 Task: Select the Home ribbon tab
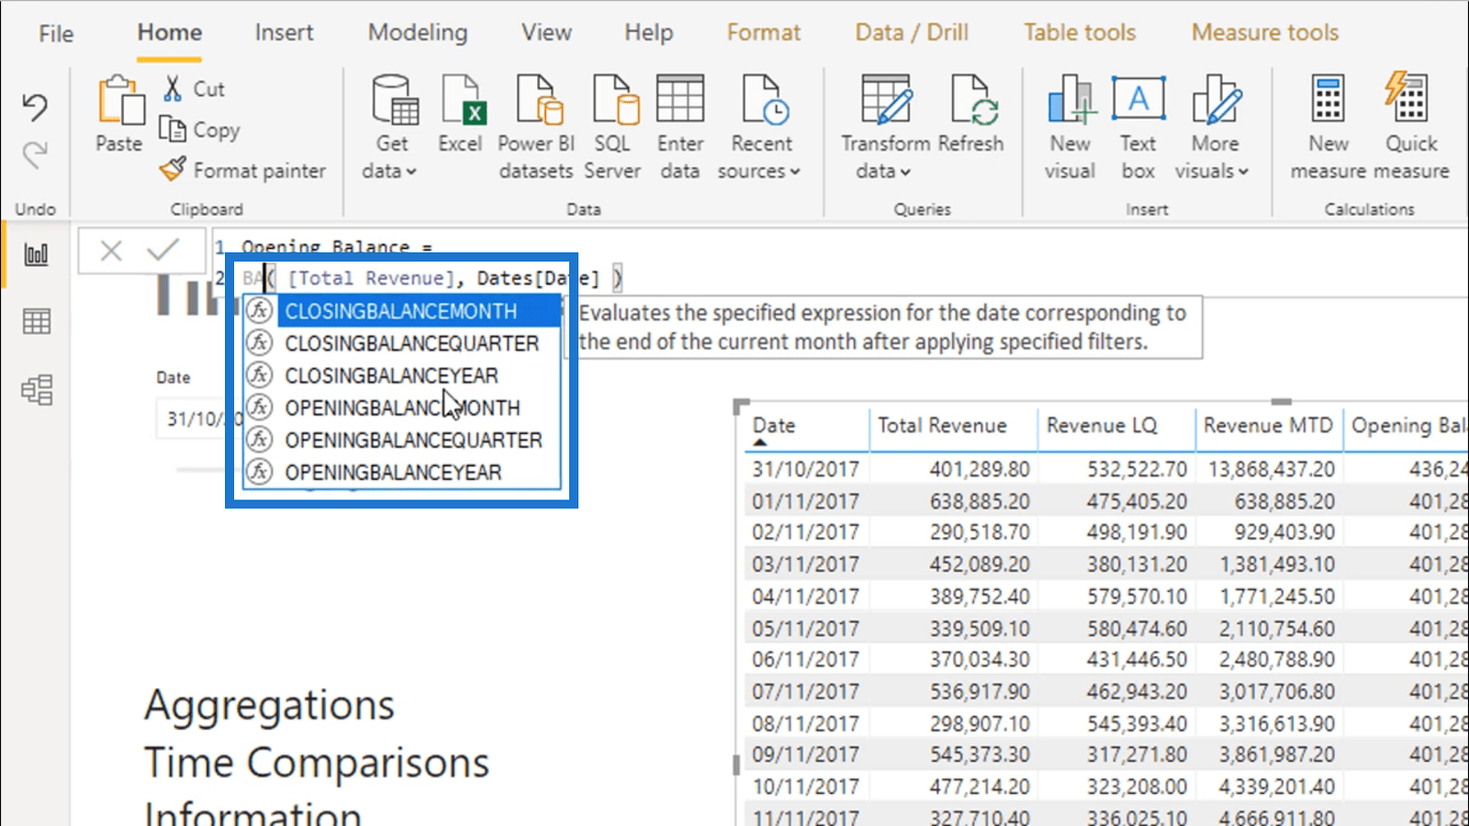coord(170,32)
